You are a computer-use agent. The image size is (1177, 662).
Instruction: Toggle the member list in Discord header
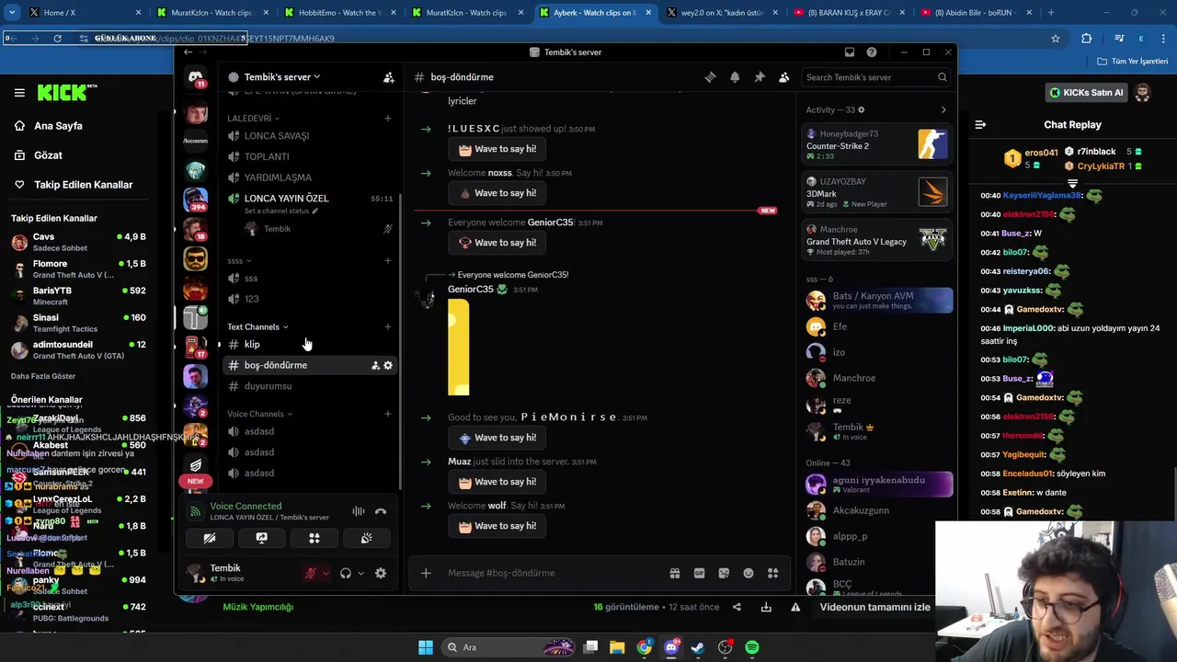pos(783,77)
